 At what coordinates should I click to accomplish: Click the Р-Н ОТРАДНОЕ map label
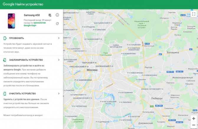coord(89,27)
